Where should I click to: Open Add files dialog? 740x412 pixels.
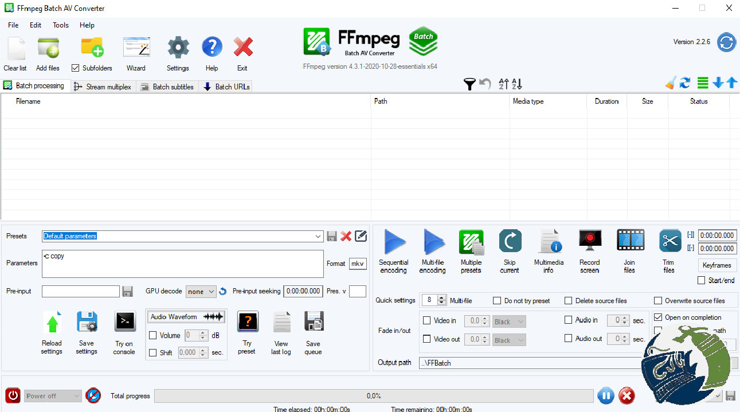[x=48, y=48]
